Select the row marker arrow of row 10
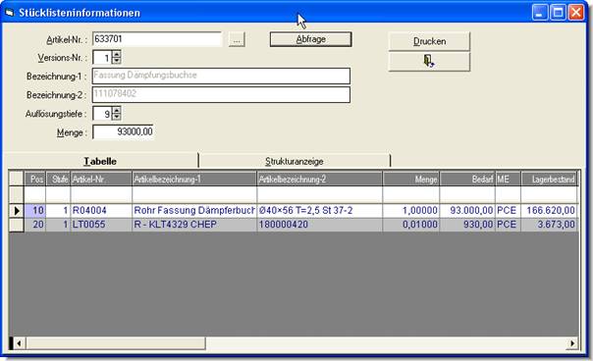Viewport: 593px width, 361px height. [x=17, y=211]
